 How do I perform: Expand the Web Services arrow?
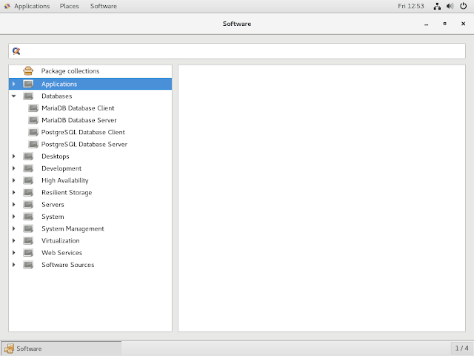pos(13,252)
